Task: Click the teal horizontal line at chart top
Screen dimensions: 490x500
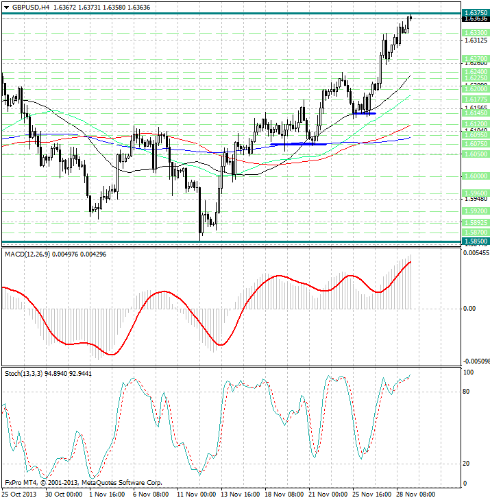Action: (206, 14)
